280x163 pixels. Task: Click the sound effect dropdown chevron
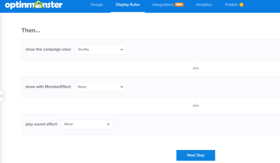click(108, 124)
